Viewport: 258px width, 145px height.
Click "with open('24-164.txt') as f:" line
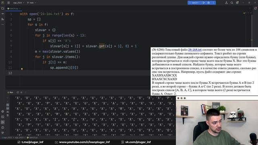47,14
